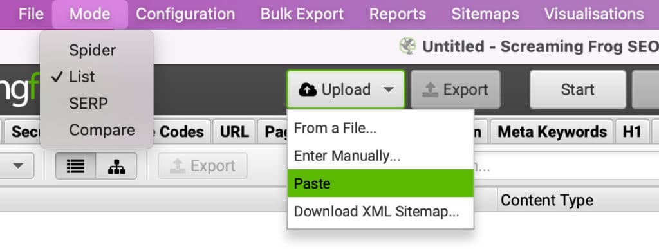The image size is (659, 249).
Task: Select Paste from the Upload menu
Action: (x=380, y=183)
